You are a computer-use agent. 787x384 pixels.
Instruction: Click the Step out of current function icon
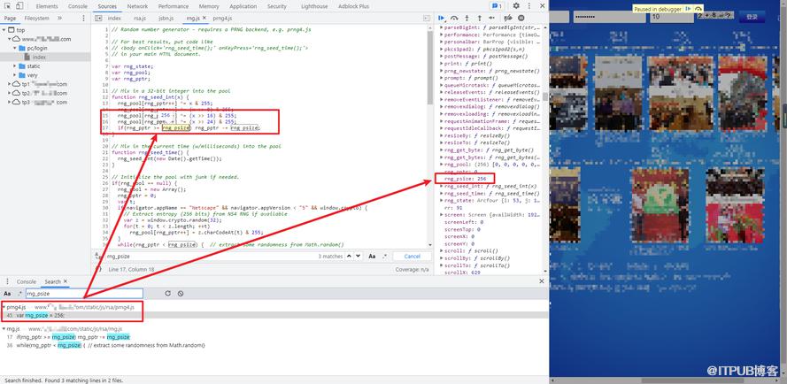click(x=479, y=18)
